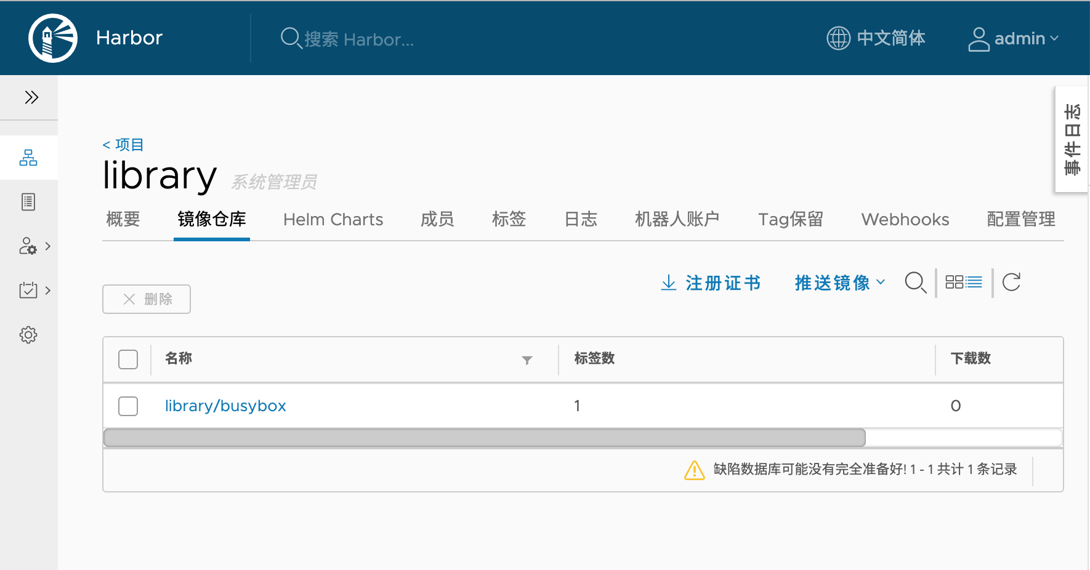The height and width of the screenshot is (570, 1090).
Task: Open the library/busybox repository link
Action: (x=225, y=406)
